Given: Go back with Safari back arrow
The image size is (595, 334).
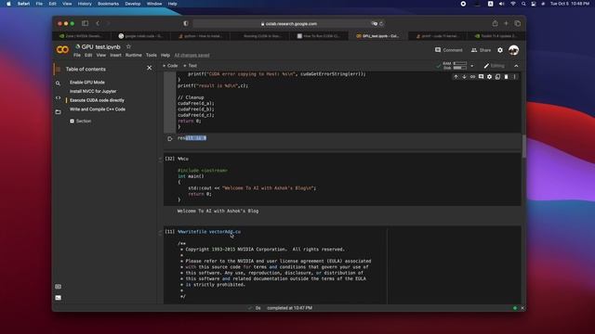Looking at the screenshot, I should click(98, 23).
